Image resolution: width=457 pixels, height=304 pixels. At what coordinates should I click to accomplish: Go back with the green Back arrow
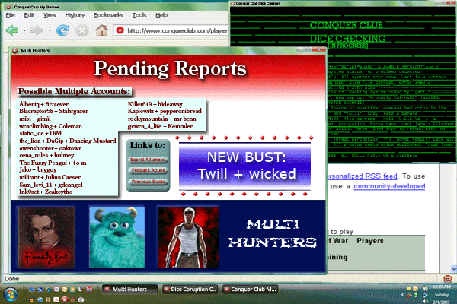coord(11,30)
